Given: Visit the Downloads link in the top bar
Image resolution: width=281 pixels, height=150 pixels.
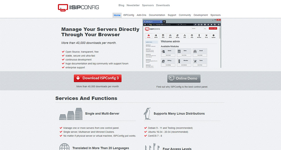Looking at the screenshot, I should click(163, 5).
